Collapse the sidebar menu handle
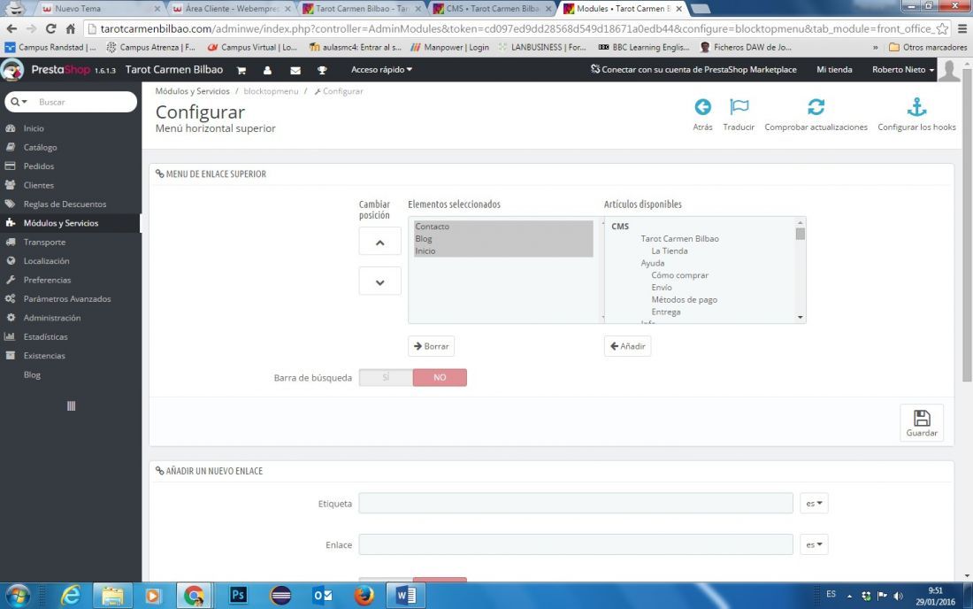 71,406
